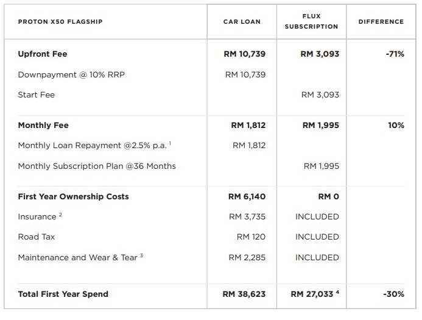Click the FLUX SUBSCRIPTION column header
The image size is (422, 320).
point(311,21)
